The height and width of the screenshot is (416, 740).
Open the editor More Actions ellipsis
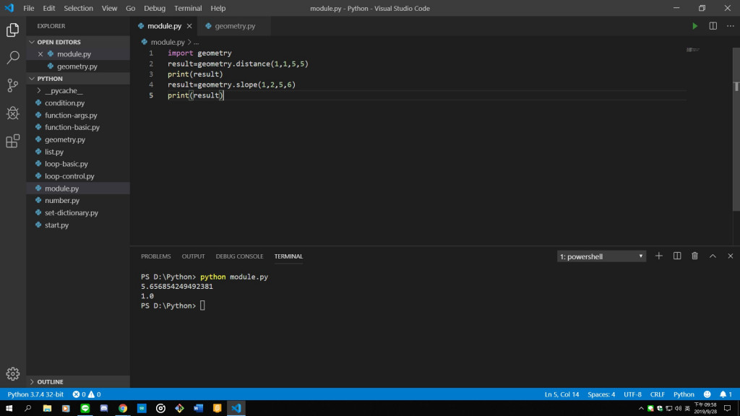tap(730, 26)
